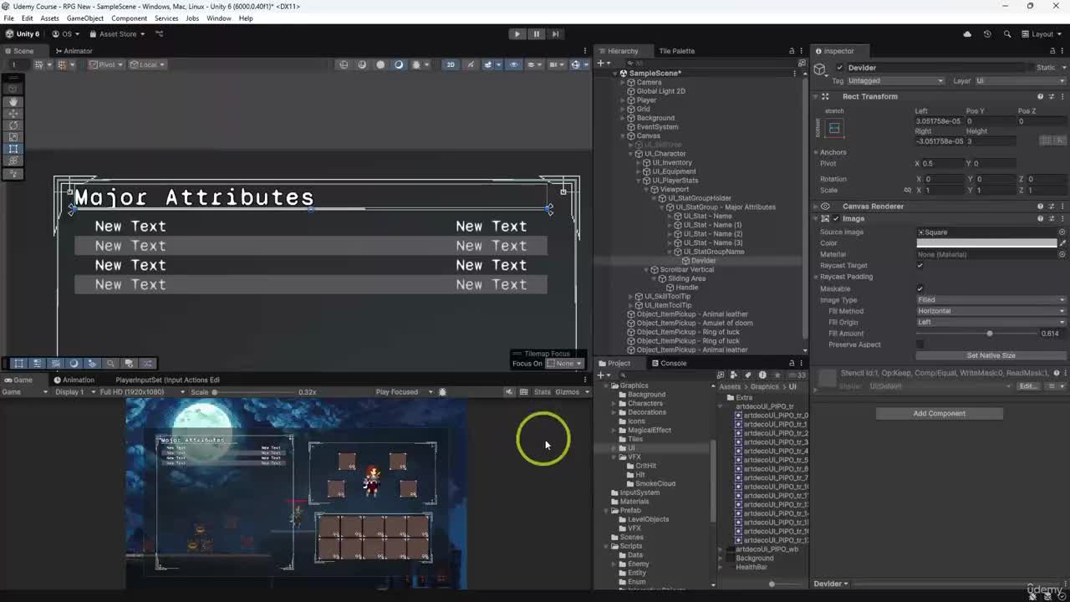The image size is (1070, 602).
Task: Switch to the Animator tab
Action: point(73,51)
